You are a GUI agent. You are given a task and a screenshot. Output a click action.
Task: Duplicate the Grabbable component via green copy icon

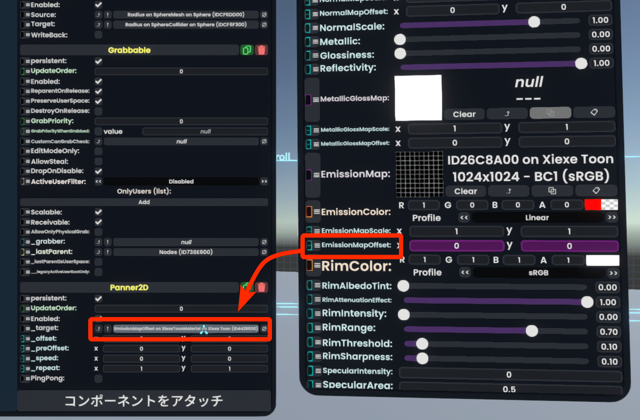[x=246, y=50]
